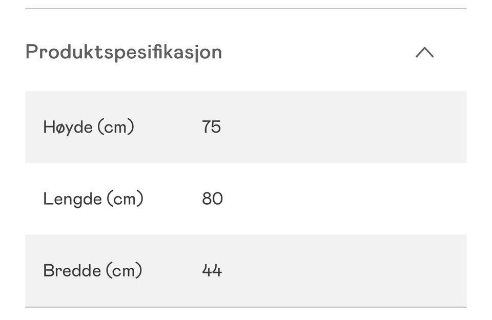Click the divider line above Produktspesifikasjon
Image resolution: width=492 pixels, height=320 pixels.
click(246, 9)
